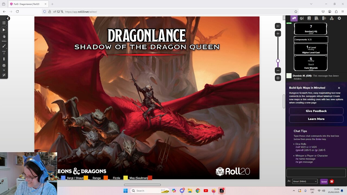The height and width of the screenshot is (195, 347).
Task: Open the 'As: Amari (Nikki)' speaker dropdown
Action: click(x=305, y=181)
